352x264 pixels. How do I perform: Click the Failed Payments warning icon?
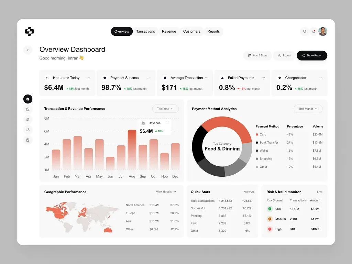[222, 78]
